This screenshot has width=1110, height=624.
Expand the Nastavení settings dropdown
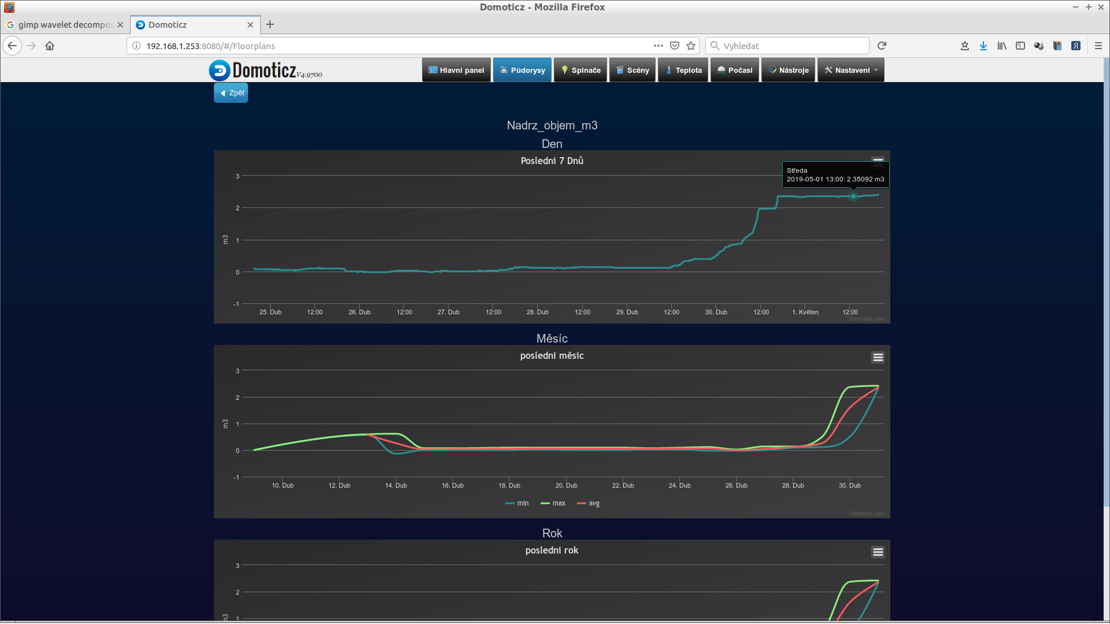pyautogui.click(x=851, y=70)
